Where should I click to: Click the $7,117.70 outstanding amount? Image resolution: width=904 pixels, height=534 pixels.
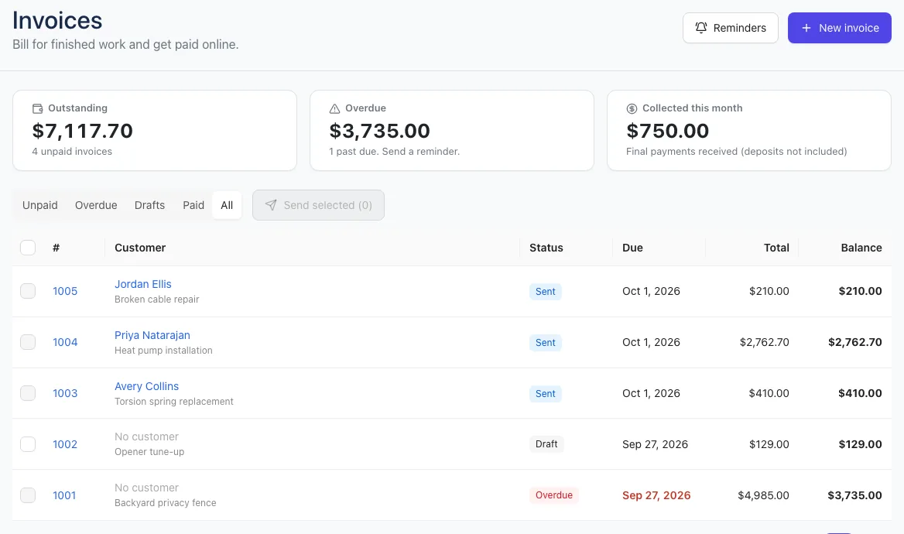[x=83, y=131]
